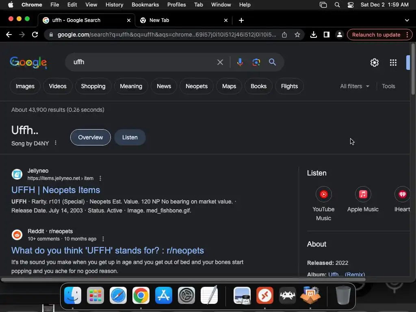
Task: Open the Relaunch to update menu dots
Action: [407, 35]
